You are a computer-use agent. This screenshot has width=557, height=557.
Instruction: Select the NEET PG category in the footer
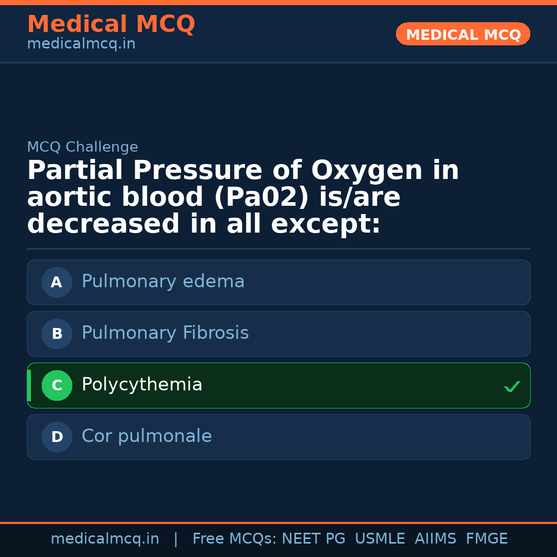[x=313, y=538]
